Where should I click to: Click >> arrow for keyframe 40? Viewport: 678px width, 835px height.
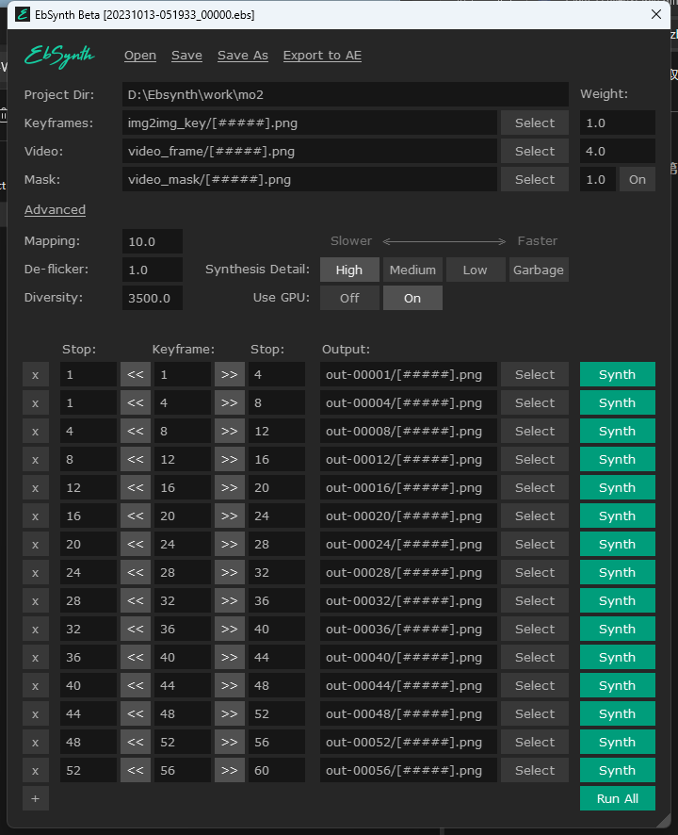[x=230, y=657]
